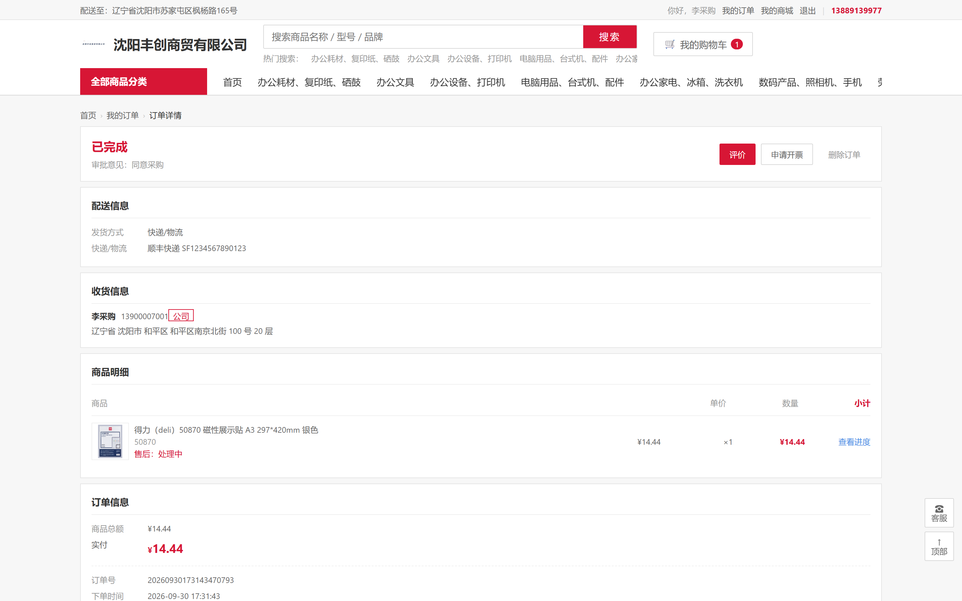Click hot search 办公文具 suggestion
This screenshot has height=601, width=962.
click(423, 59)
